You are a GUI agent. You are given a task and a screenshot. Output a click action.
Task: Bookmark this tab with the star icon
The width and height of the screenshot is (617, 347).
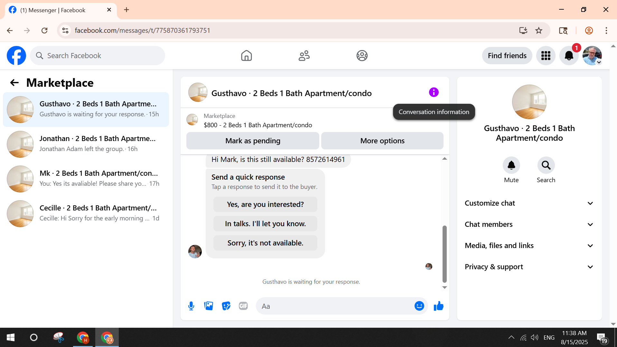click(x=539, y=31)
